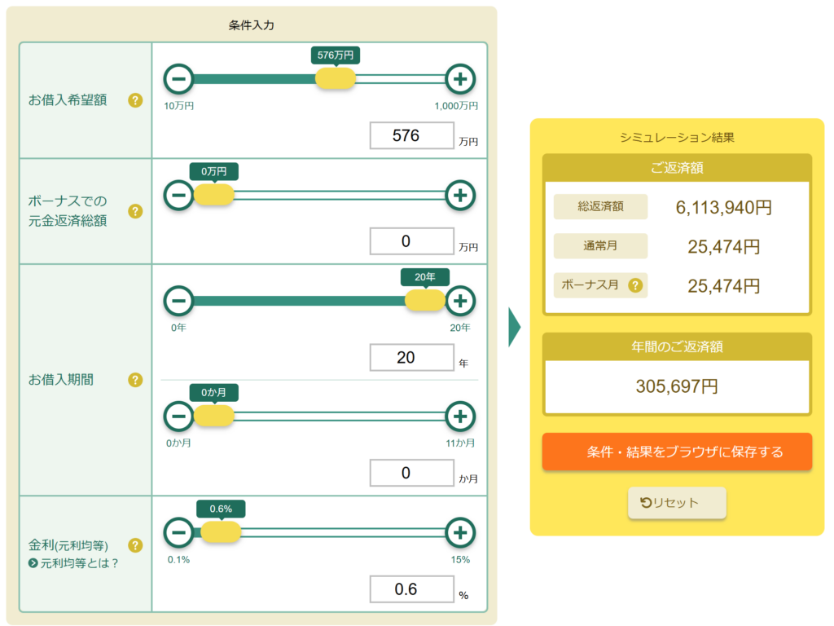
Task: Increase loan months with plus button
Action: point(460,417)
